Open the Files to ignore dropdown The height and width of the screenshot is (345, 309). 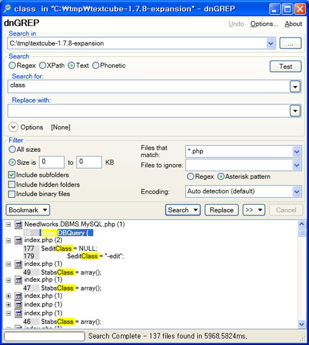pyautogui.click(x=297, y=165)
